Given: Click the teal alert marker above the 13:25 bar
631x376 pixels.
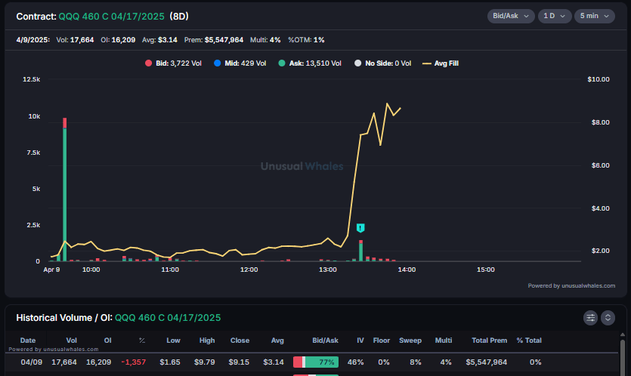Looking at the screenshot, I should 360,228.
